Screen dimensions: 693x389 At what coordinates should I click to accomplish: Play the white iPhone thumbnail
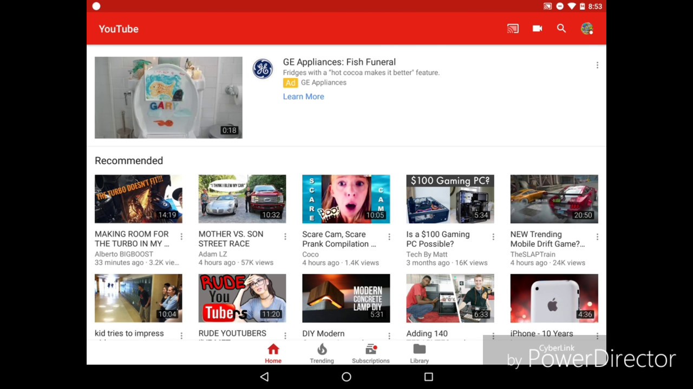click(x=554, y=298)
